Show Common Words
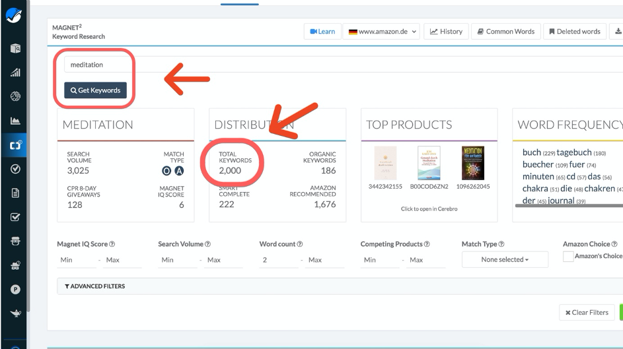The height and width of the screenshot is (349, 623). point(506,31)
